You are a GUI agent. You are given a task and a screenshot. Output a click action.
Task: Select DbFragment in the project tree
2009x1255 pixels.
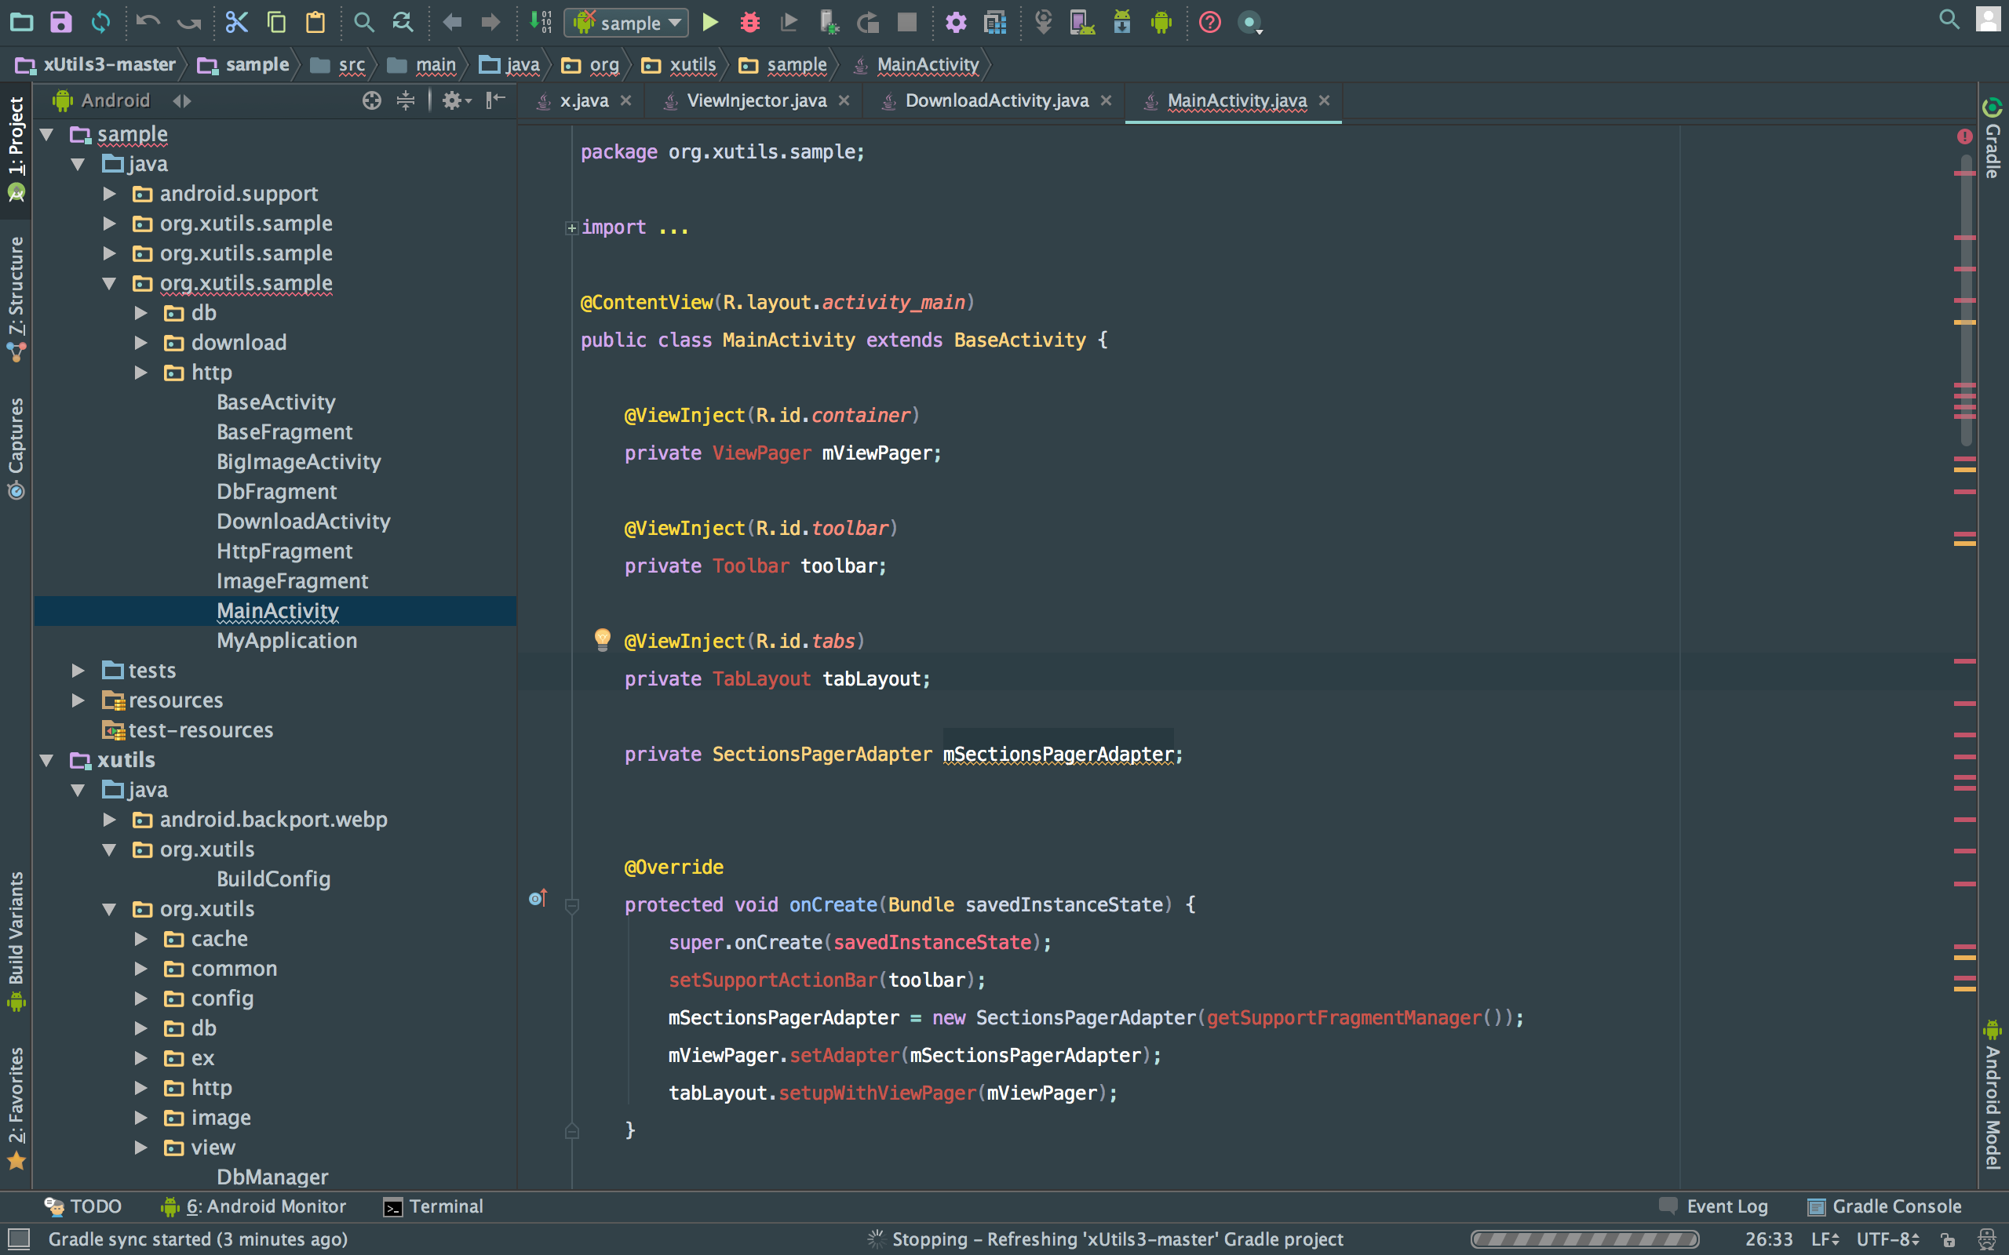[276, 491]
